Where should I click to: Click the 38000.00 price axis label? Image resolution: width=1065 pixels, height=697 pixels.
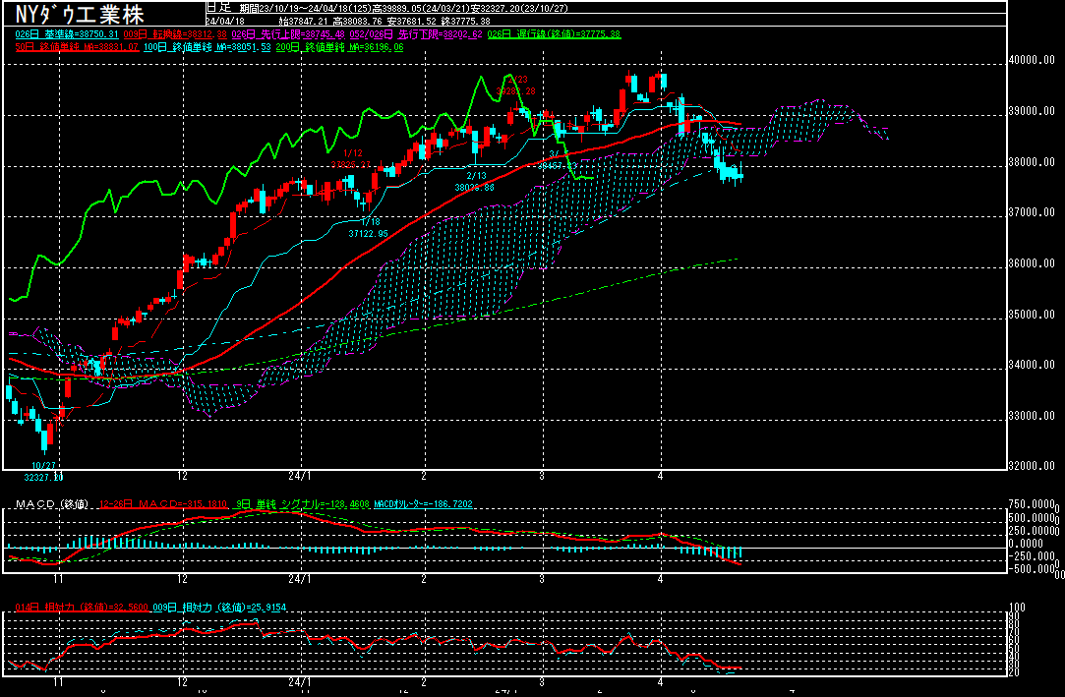1032,162
